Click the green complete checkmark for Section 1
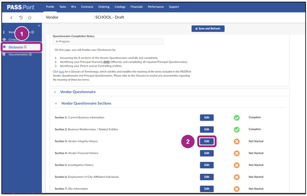 [x=237, y=117]
